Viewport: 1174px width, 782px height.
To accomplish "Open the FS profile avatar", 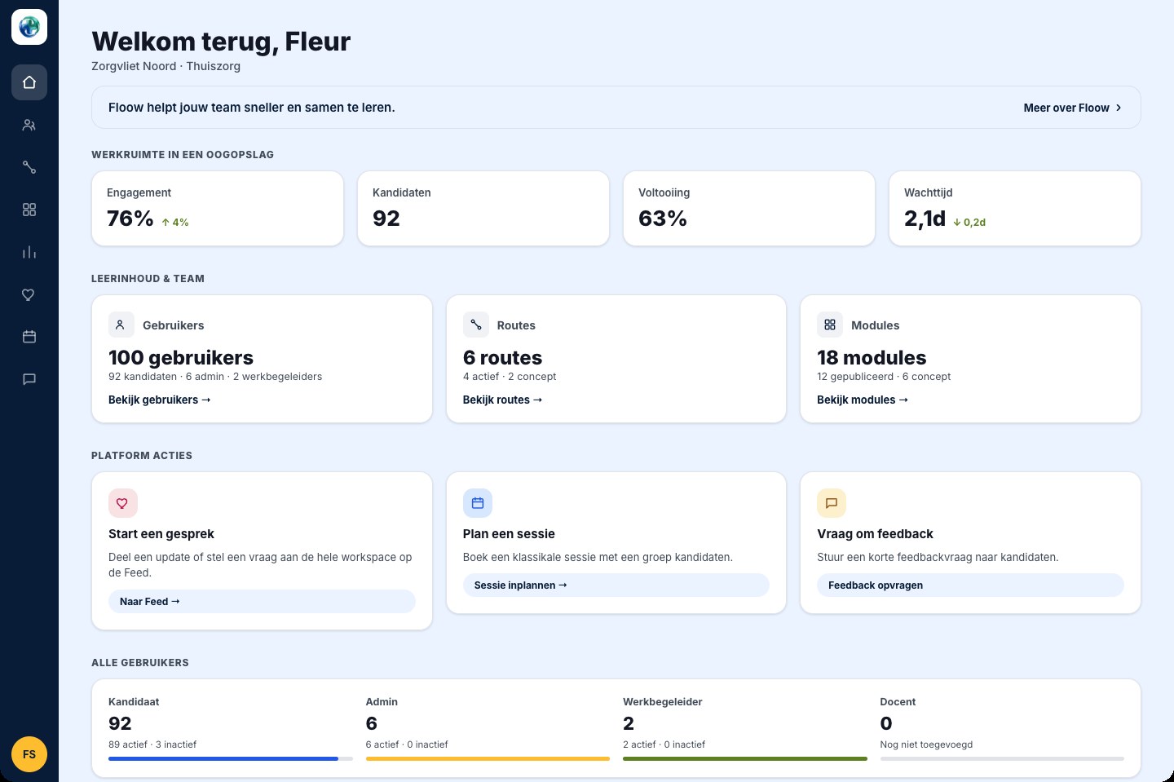I will click(x=29, y=754).
